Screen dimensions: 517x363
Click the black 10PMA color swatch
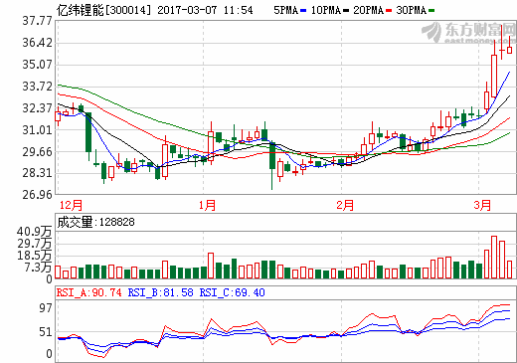(x=346, y=11)
